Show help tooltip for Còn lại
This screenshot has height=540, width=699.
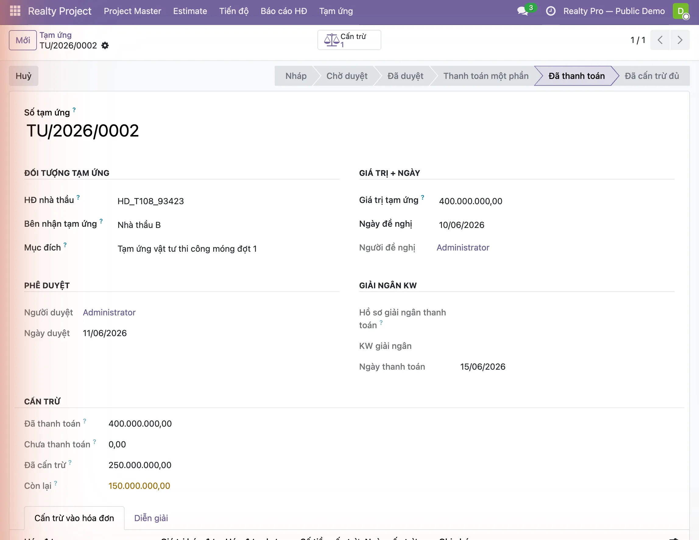(x=55, y=483)
